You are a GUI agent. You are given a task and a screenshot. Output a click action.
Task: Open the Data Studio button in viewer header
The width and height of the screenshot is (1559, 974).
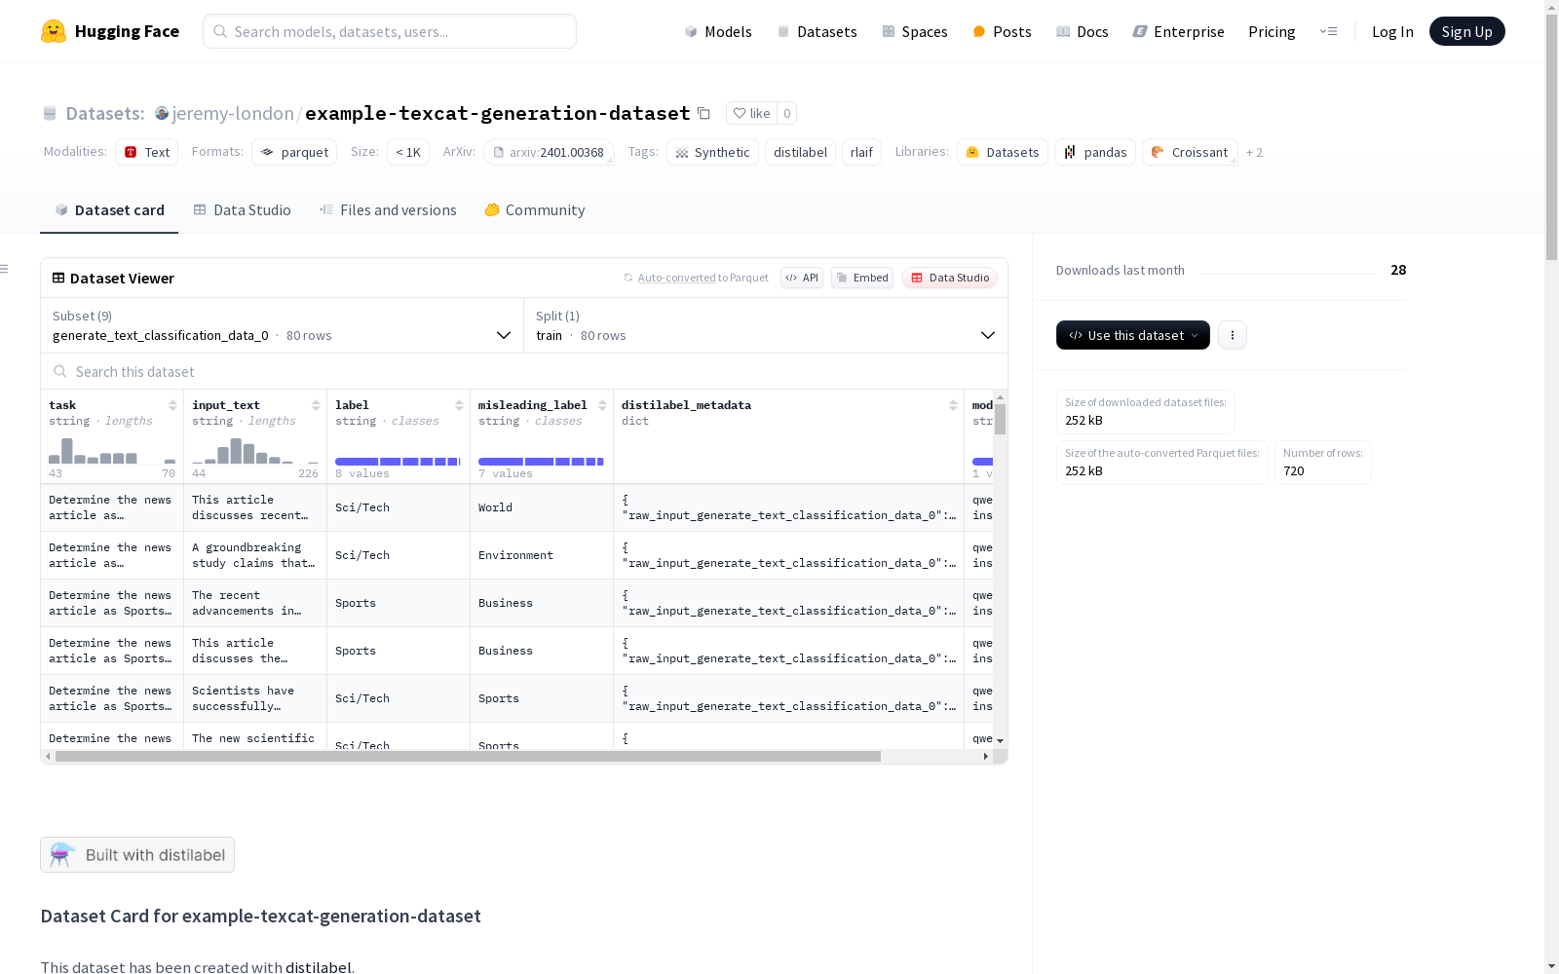tap(949, 278)
